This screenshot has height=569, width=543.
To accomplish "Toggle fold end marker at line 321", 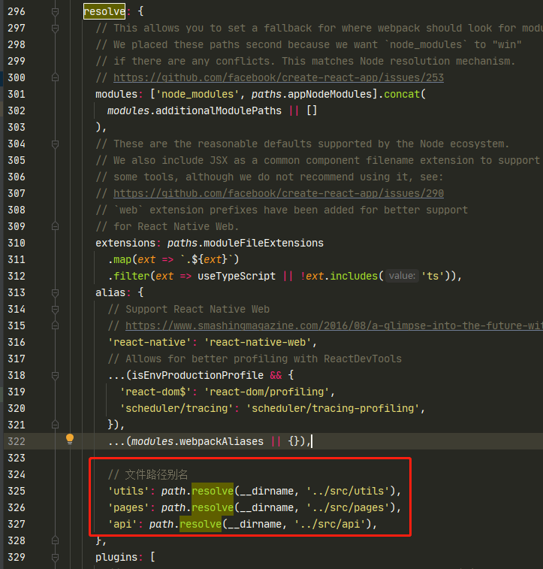I will click(x=55, y=425).
